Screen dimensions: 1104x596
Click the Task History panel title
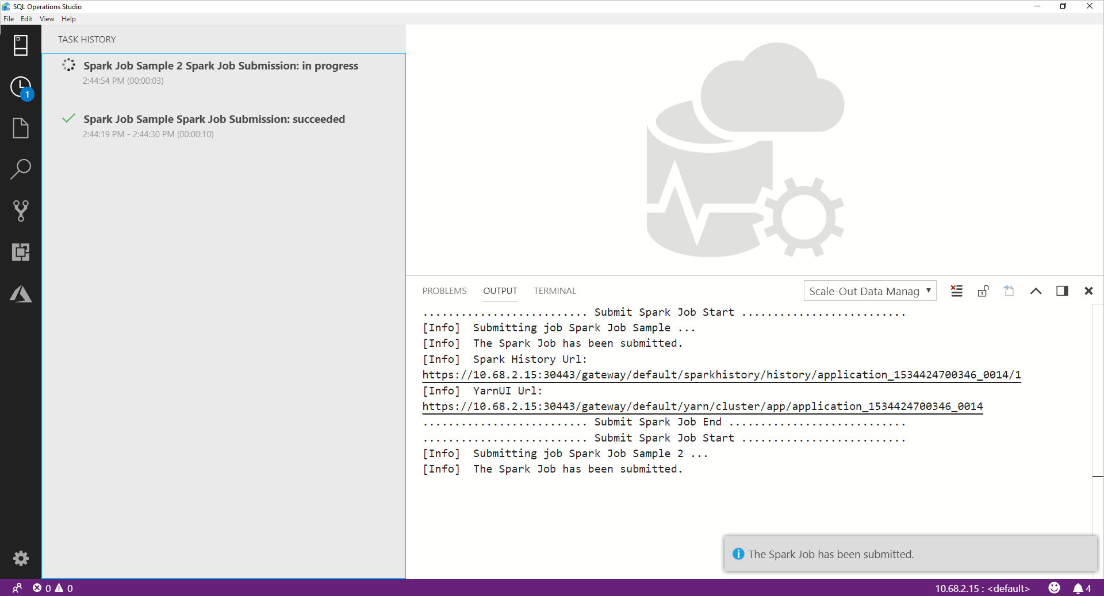pyautogui.click(x=87, y=40)
